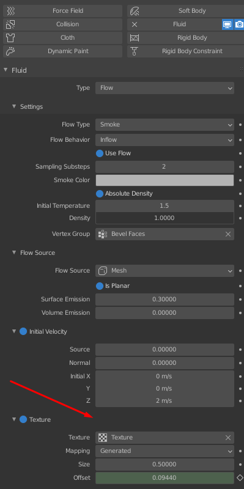
Task: Click the Sampling Substeps field
Action: point(165,167)
